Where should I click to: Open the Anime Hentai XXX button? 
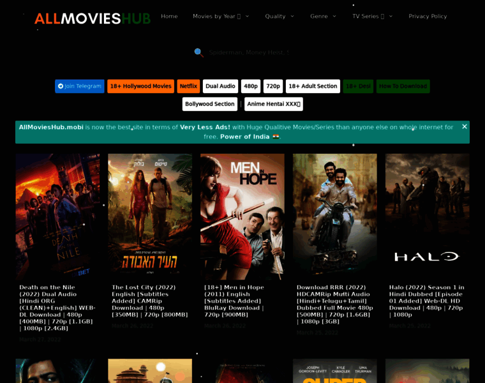(x=273, y=104)
